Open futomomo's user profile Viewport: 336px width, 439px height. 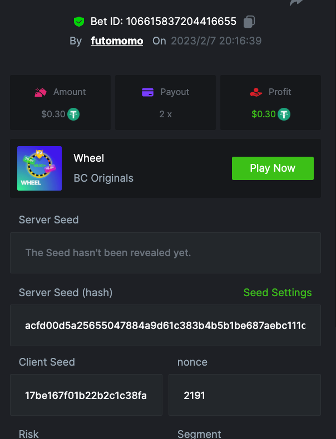tap(117, 41)
